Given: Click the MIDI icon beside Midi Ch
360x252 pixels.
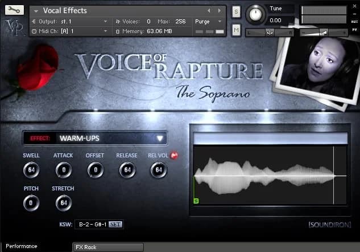Looking at the screenshot, I should (34, 31).
